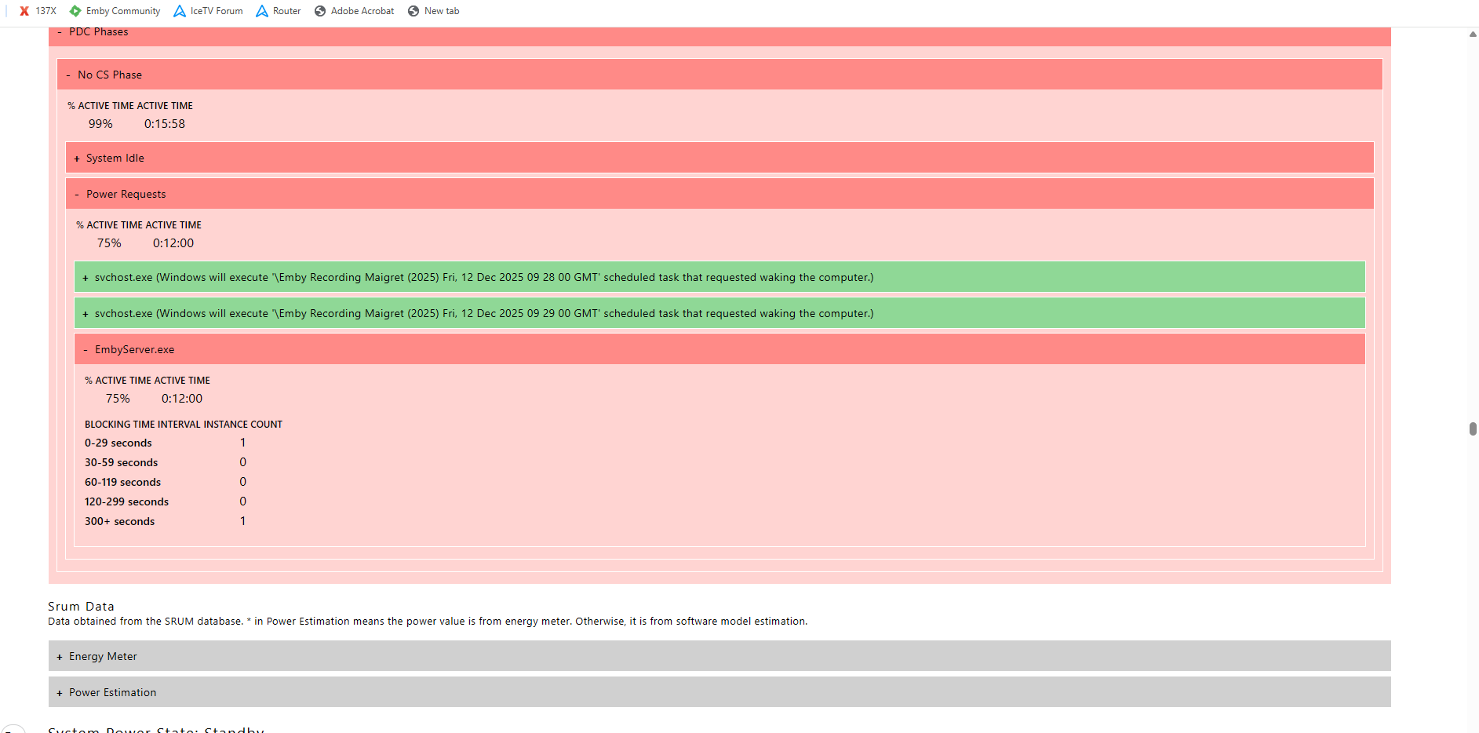Collapse the EmbyServer.exe section
Image resolution: width=1479 pixels, height=733 pixels.
click(x=719, y=349)
